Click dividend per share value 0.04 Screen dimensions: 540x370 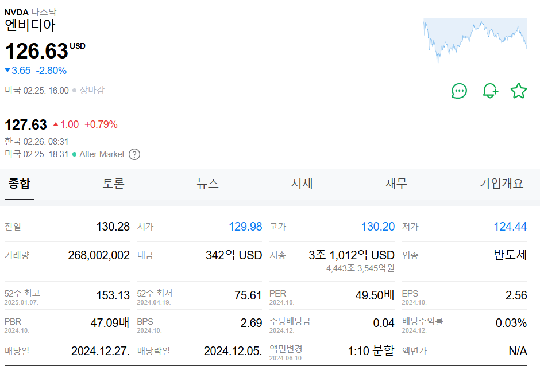[x=384, y=323]
